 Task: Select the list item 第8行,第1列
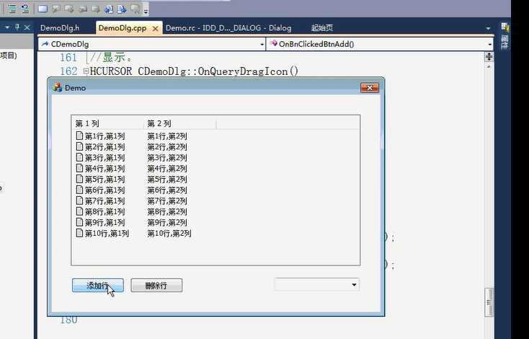point(105,212)
